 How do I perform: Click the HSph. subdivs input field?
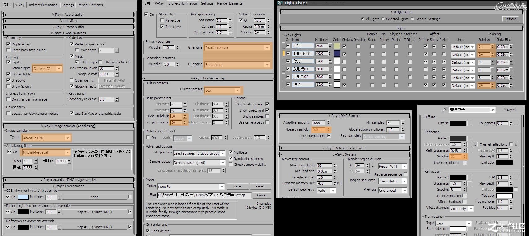[x=176, y=116]
